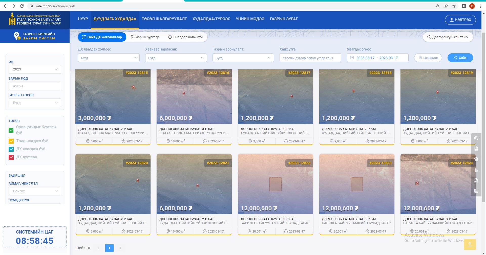Go forward in browser history
The image size is (486, 255).
(14, 6)
